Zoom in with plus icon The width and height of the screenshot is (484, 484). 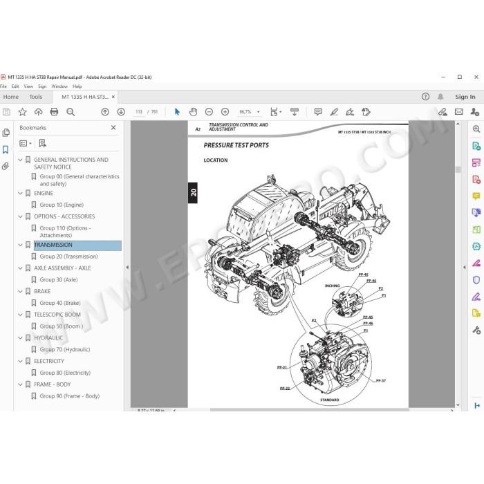pyautogui.click(x=225, y=112)
